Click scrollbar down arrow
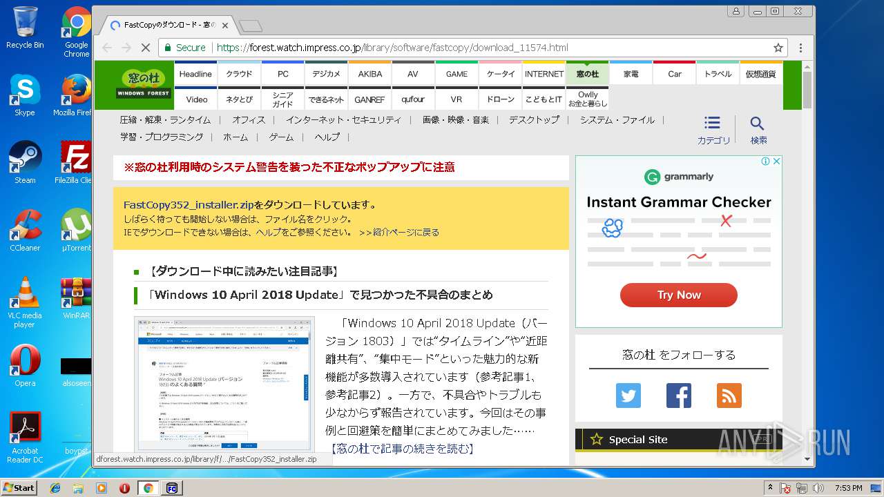This screenshot has width=884, height=497. coord(807,459)
